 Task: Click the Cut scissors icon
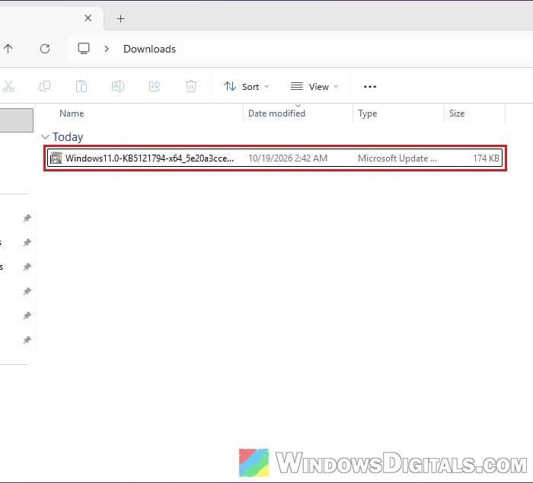[x=8, y=86]
